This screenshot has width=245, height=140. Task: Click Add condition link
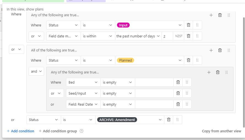point(20,131)
